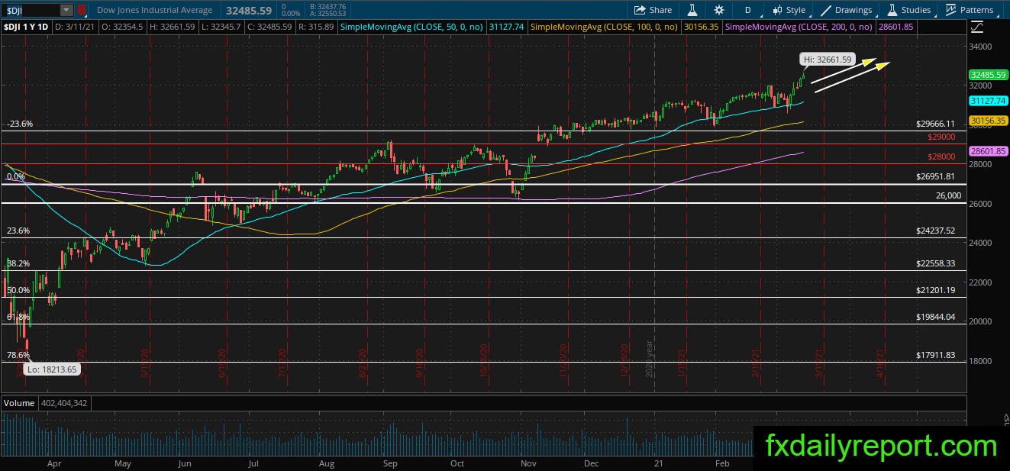Select the $19844.04 Fibonacci level label
The height and width of the screenshot is (471, 1010).
[936, 317]
